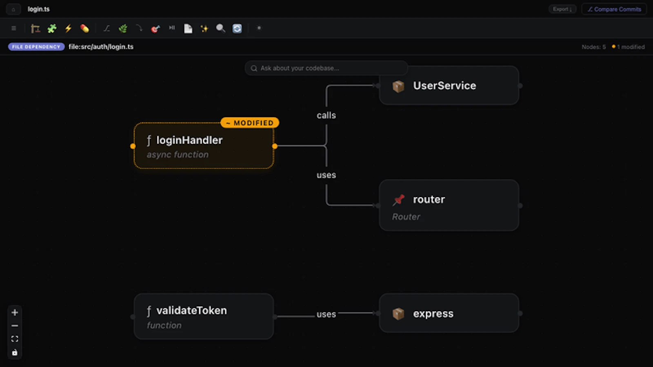
Task: Click the uses label between validateToken and express
Action: coord(326,314)
